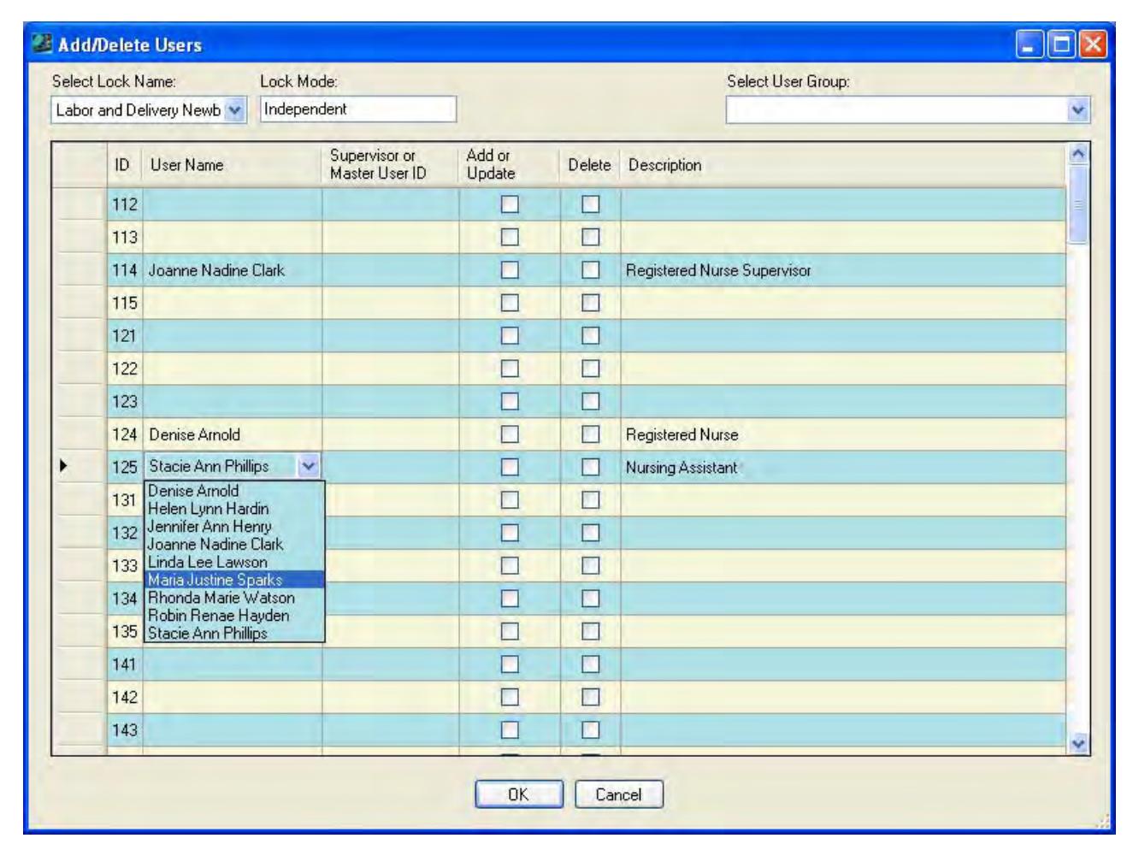Click the vertical scrollbar thumb
1133x856 pixels.
tap(1078, 204)
